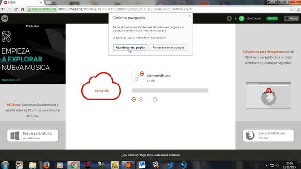Bookmark page with star icon
Screen dimensions: 301x169
(x=292, y=9)
